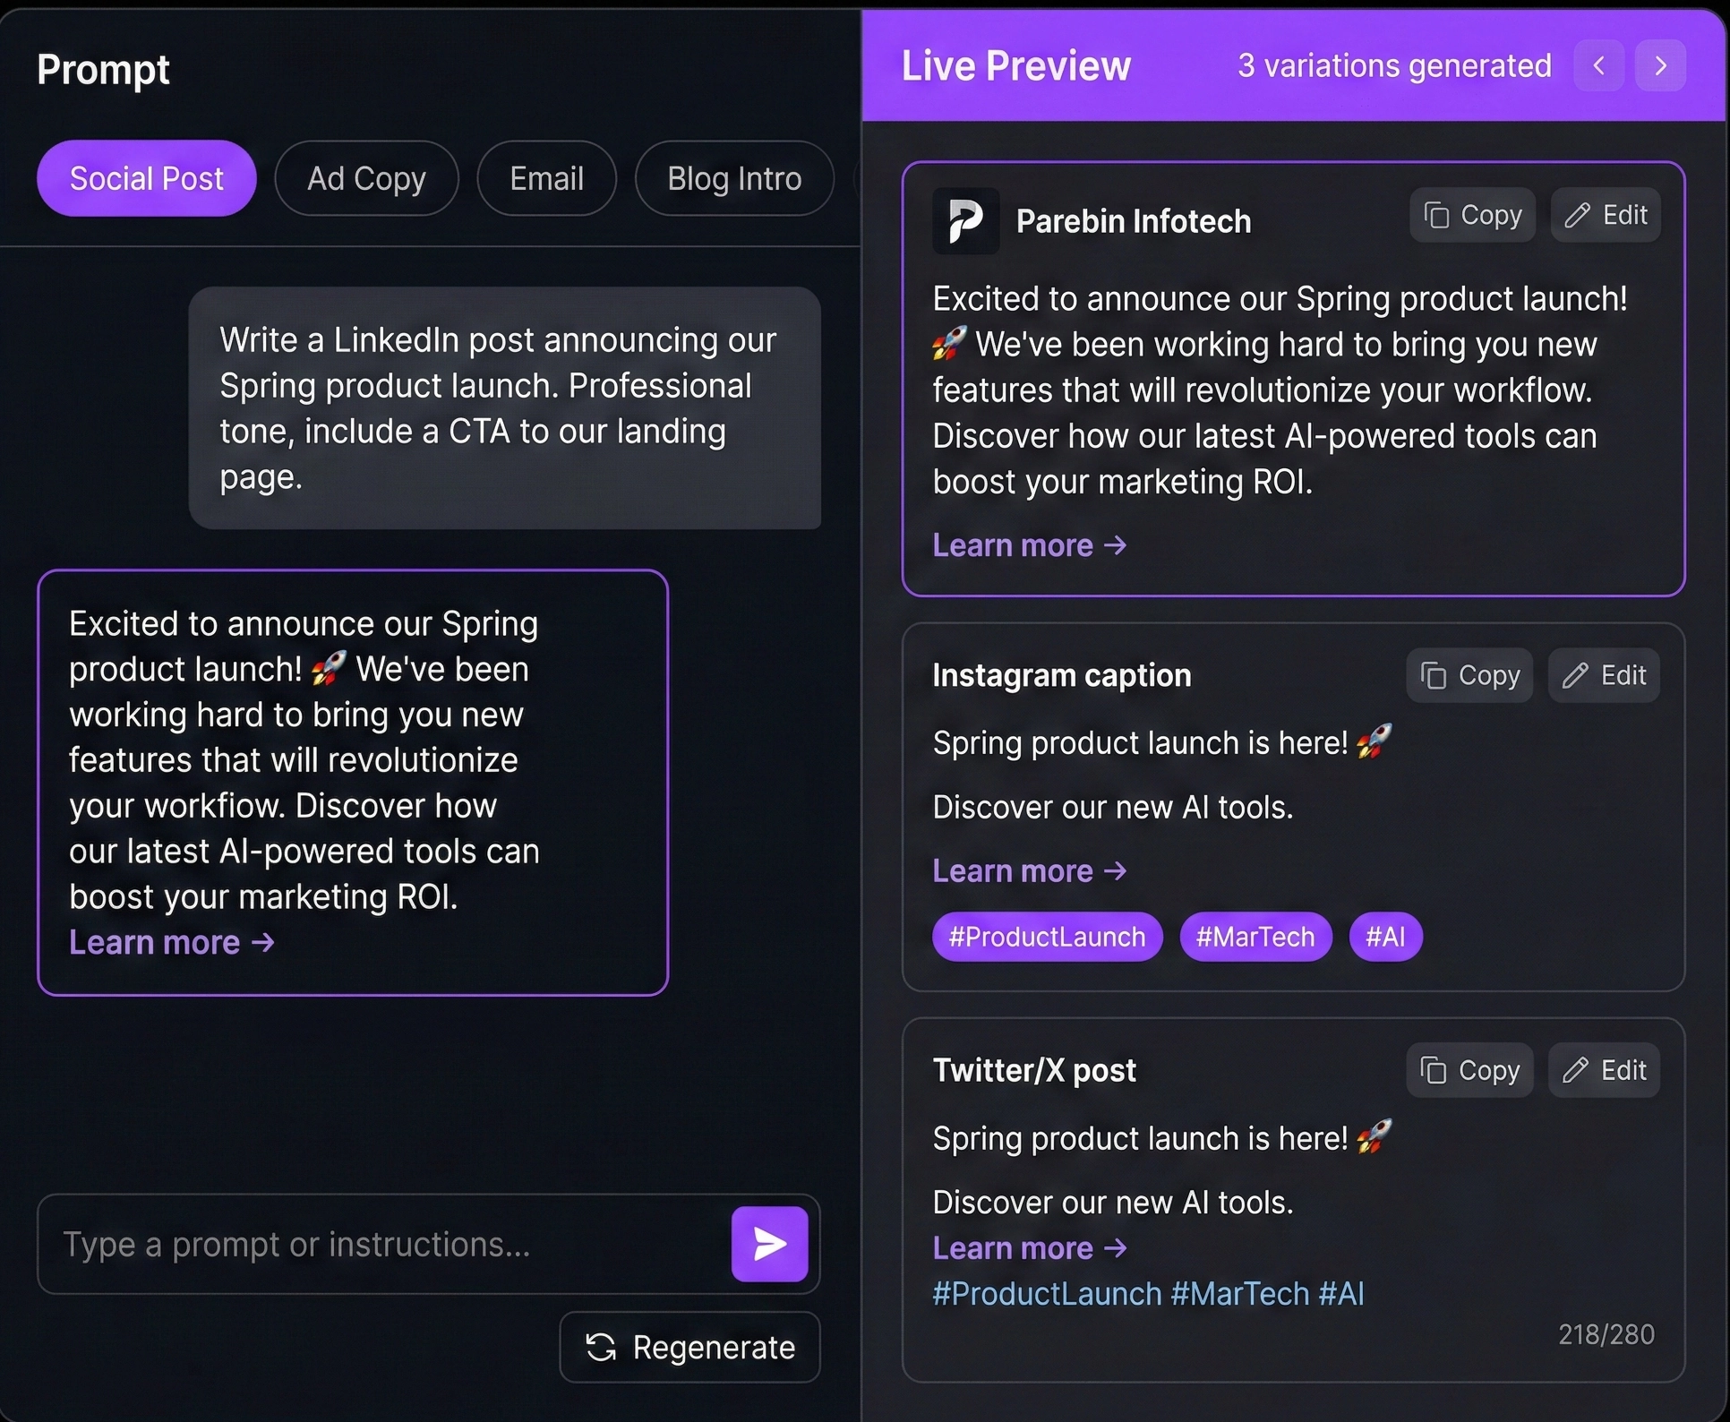Image resolution: width=1730 pixels, height=1422 pixels.
Task: Edit the Parebin Infotech post
Action: coord(1605,215)
